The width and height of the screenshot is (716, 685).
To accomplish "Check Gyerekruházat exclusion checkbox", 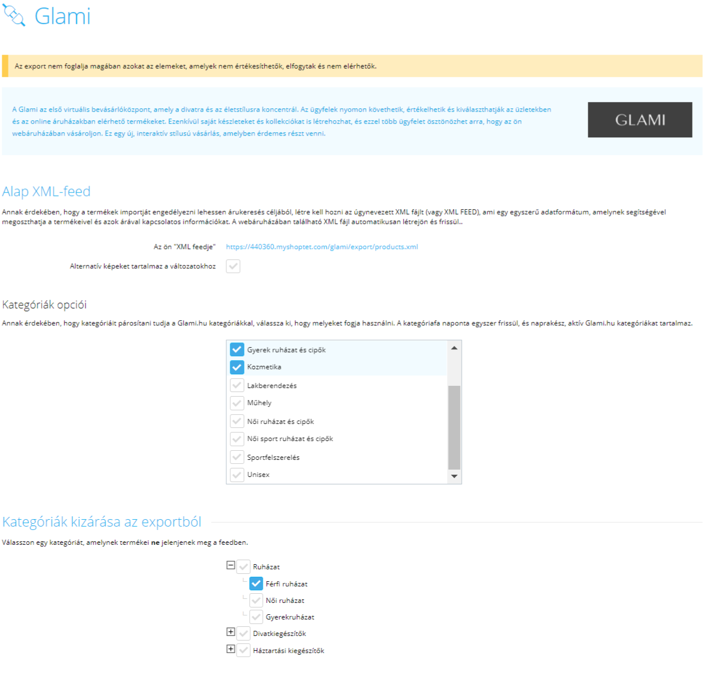I will tap(256, 617).
